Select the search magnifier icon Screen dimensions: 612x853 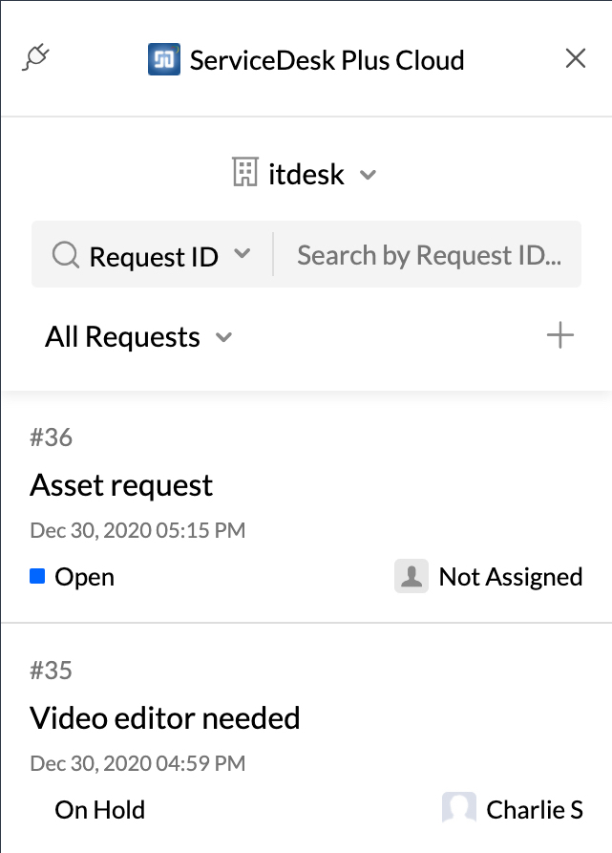[64, 255]
